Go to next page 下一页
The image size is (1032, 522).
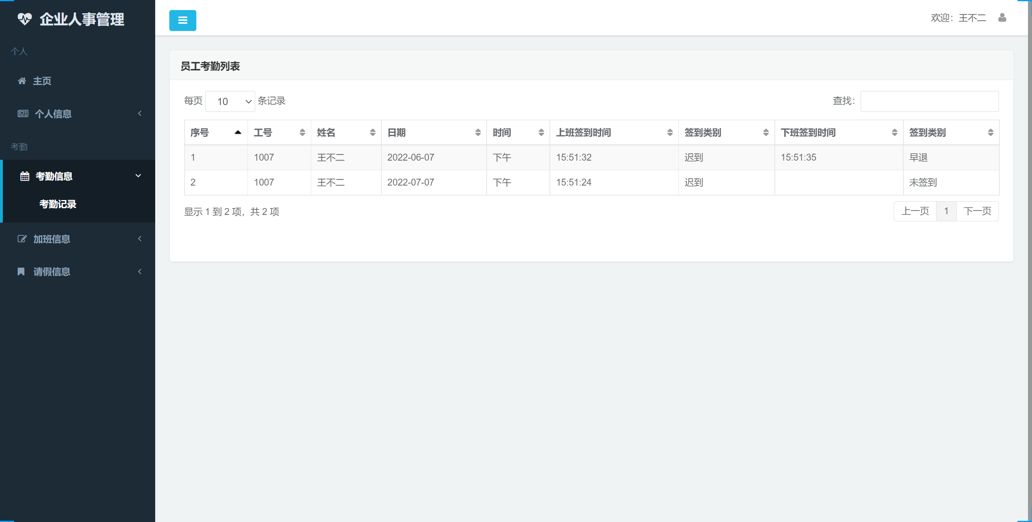(977, 211)
